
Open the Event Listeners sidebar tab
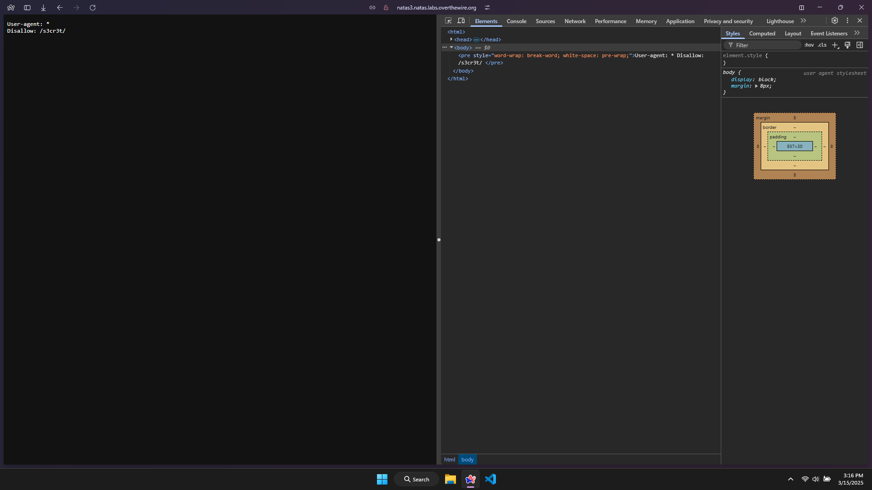click(x=829, y=34)
